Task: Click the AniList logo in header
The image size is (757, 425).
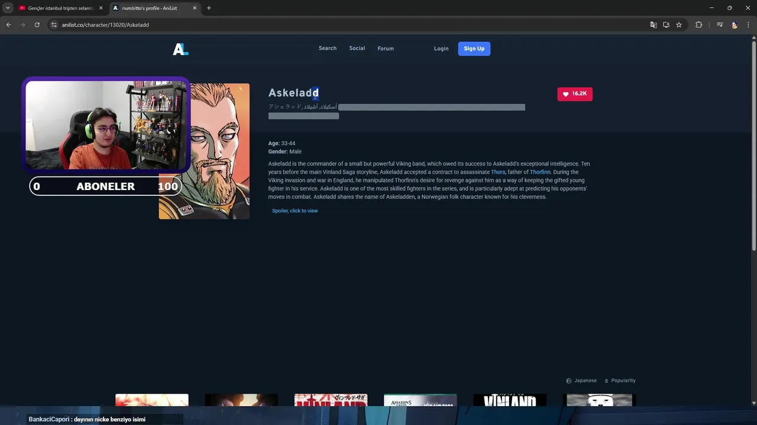Action: [180, 49]
